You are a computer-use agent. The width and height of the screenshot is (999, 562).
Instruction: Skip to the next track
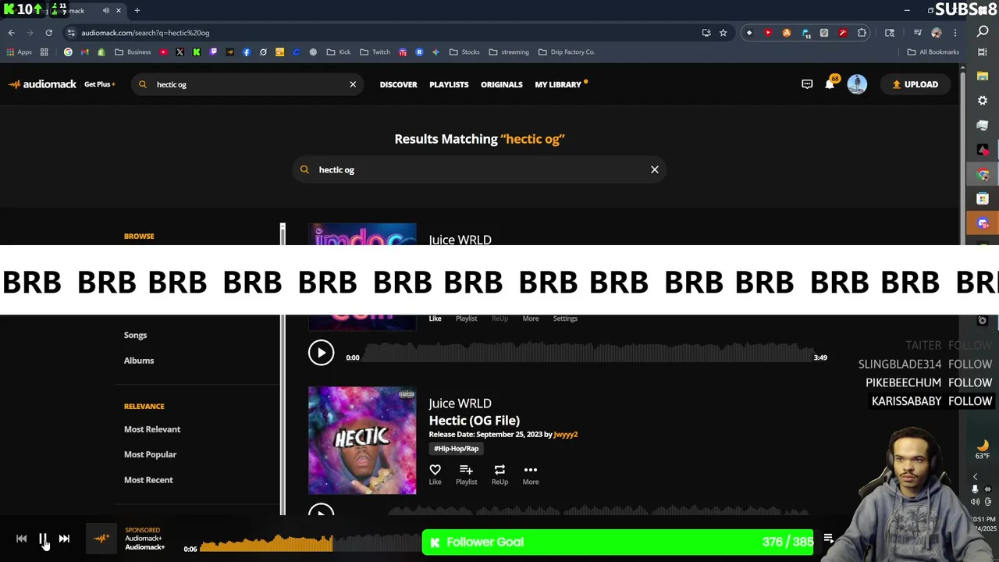coord(64,539)
